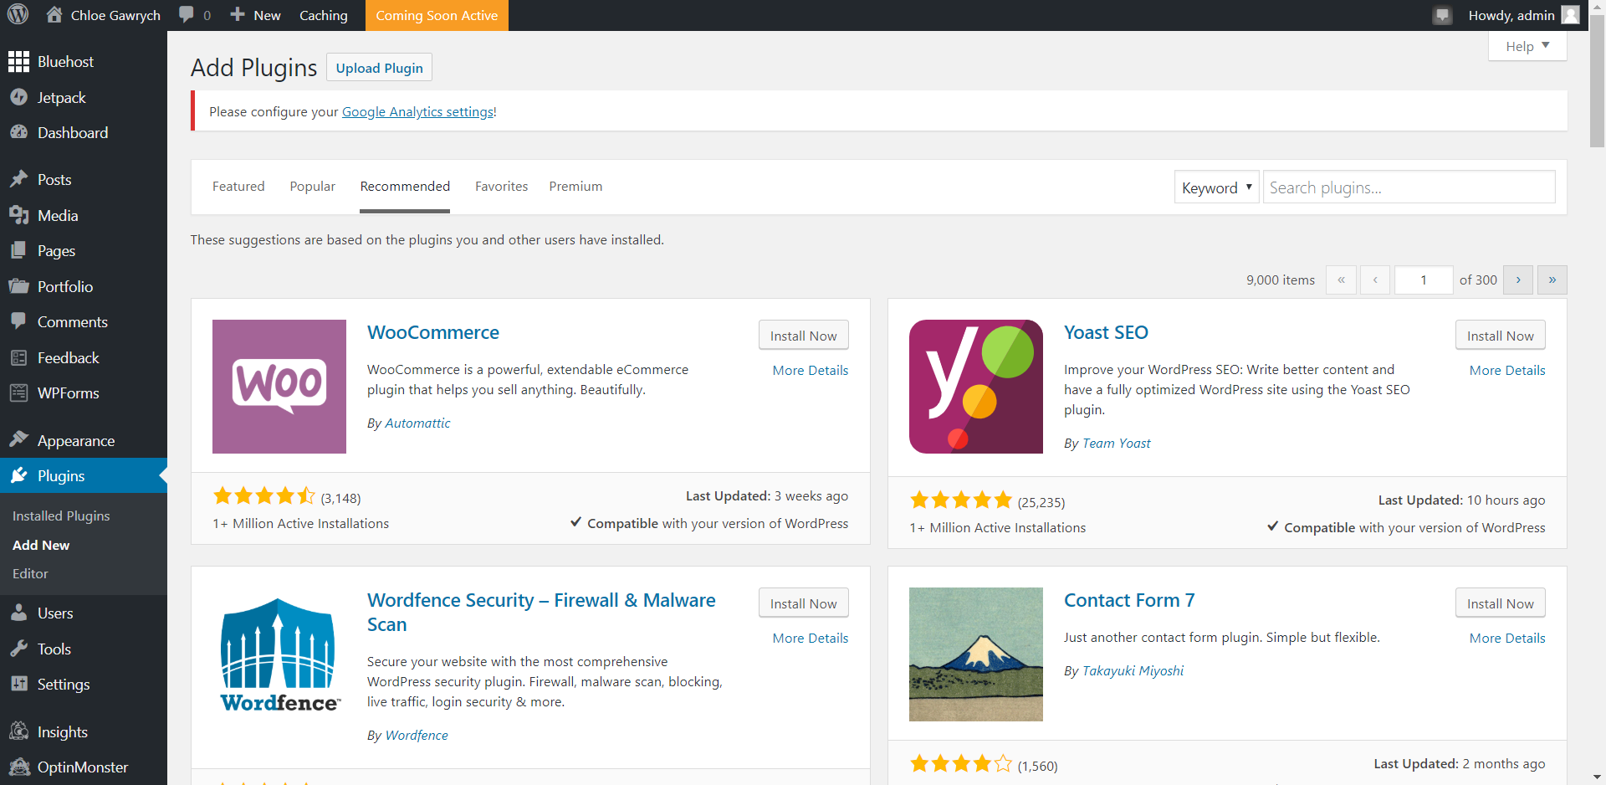
Task: Switch to the Favorites tab
Action: click(502, 187)
